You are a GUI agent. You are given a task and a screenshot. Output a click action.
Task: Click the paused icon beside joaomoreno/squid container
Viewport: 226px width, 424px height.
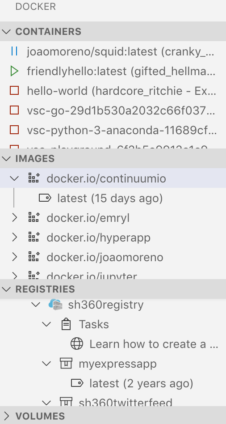[14, 51]
